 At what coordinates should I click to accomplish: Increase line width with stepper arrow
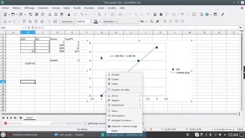[91, 20]
